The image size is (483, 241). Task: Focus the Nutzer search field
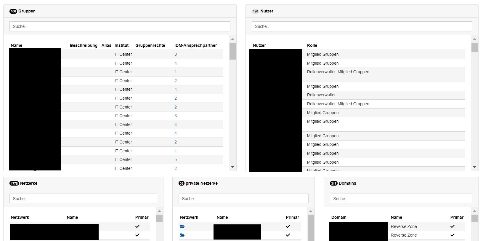pyautogui.click(x=362, y=26)
